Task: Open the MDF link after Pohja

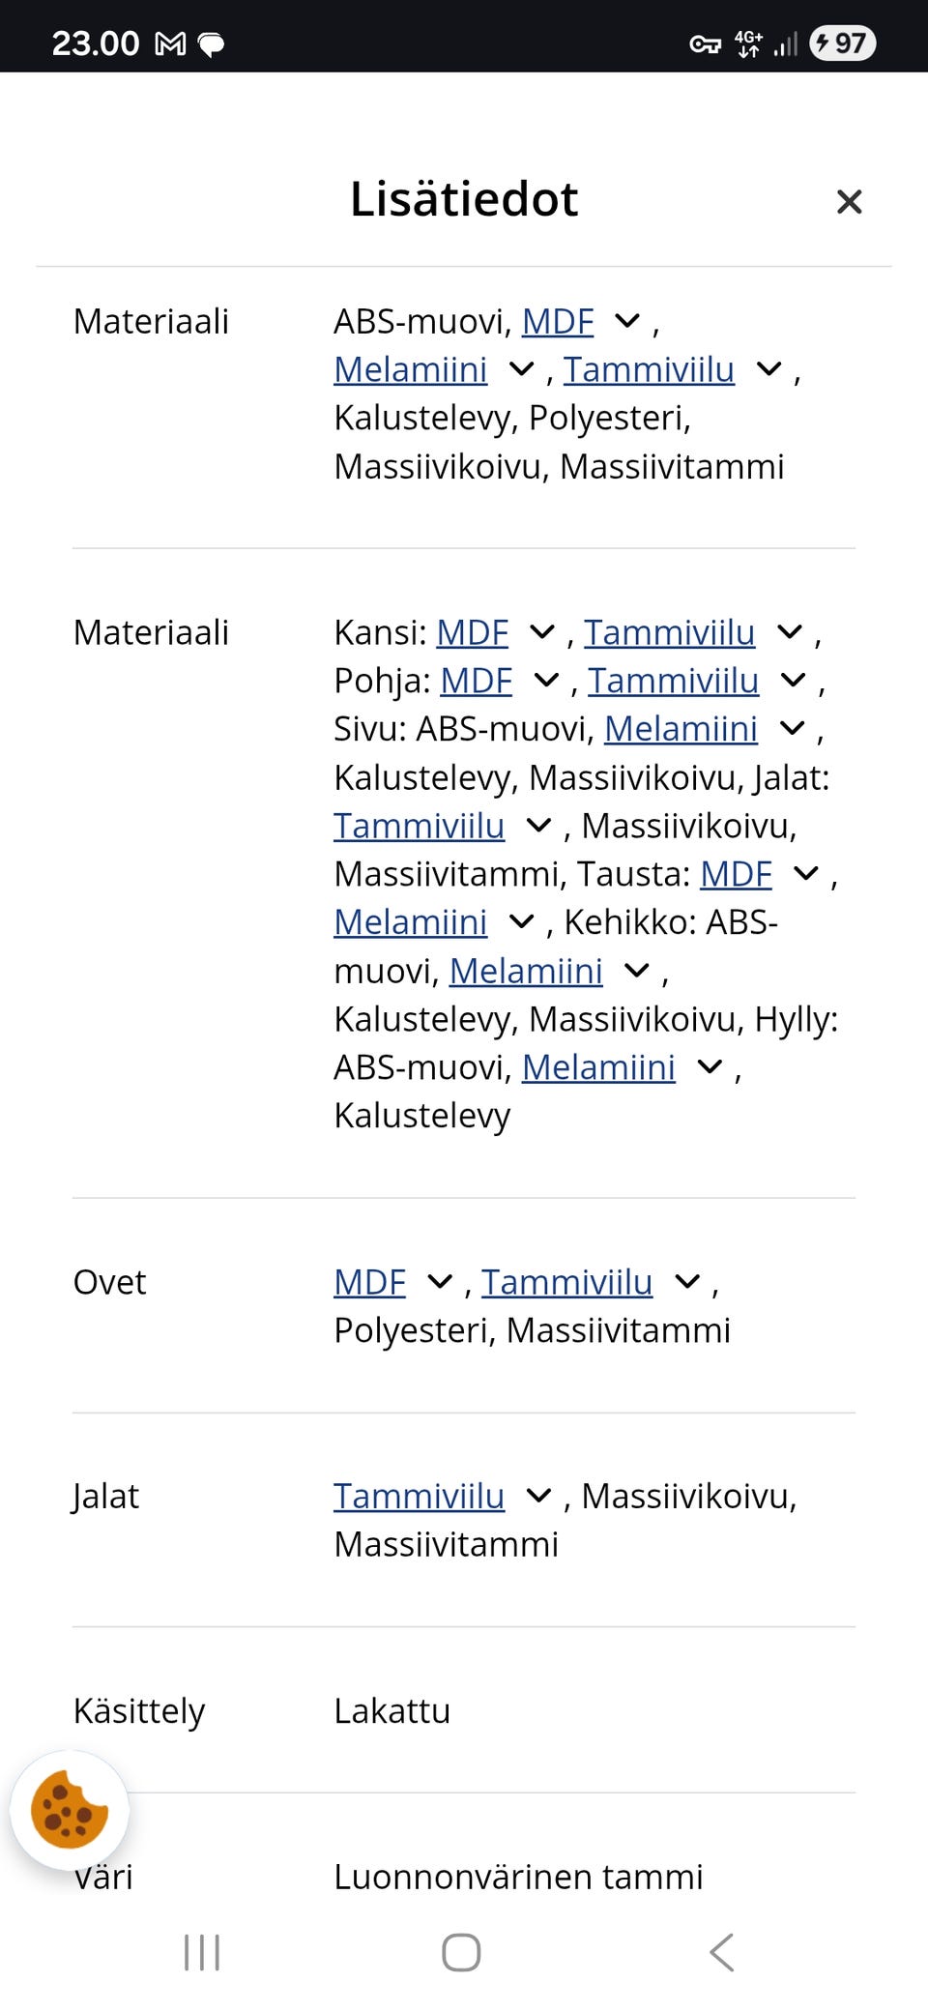Action: 476,681
